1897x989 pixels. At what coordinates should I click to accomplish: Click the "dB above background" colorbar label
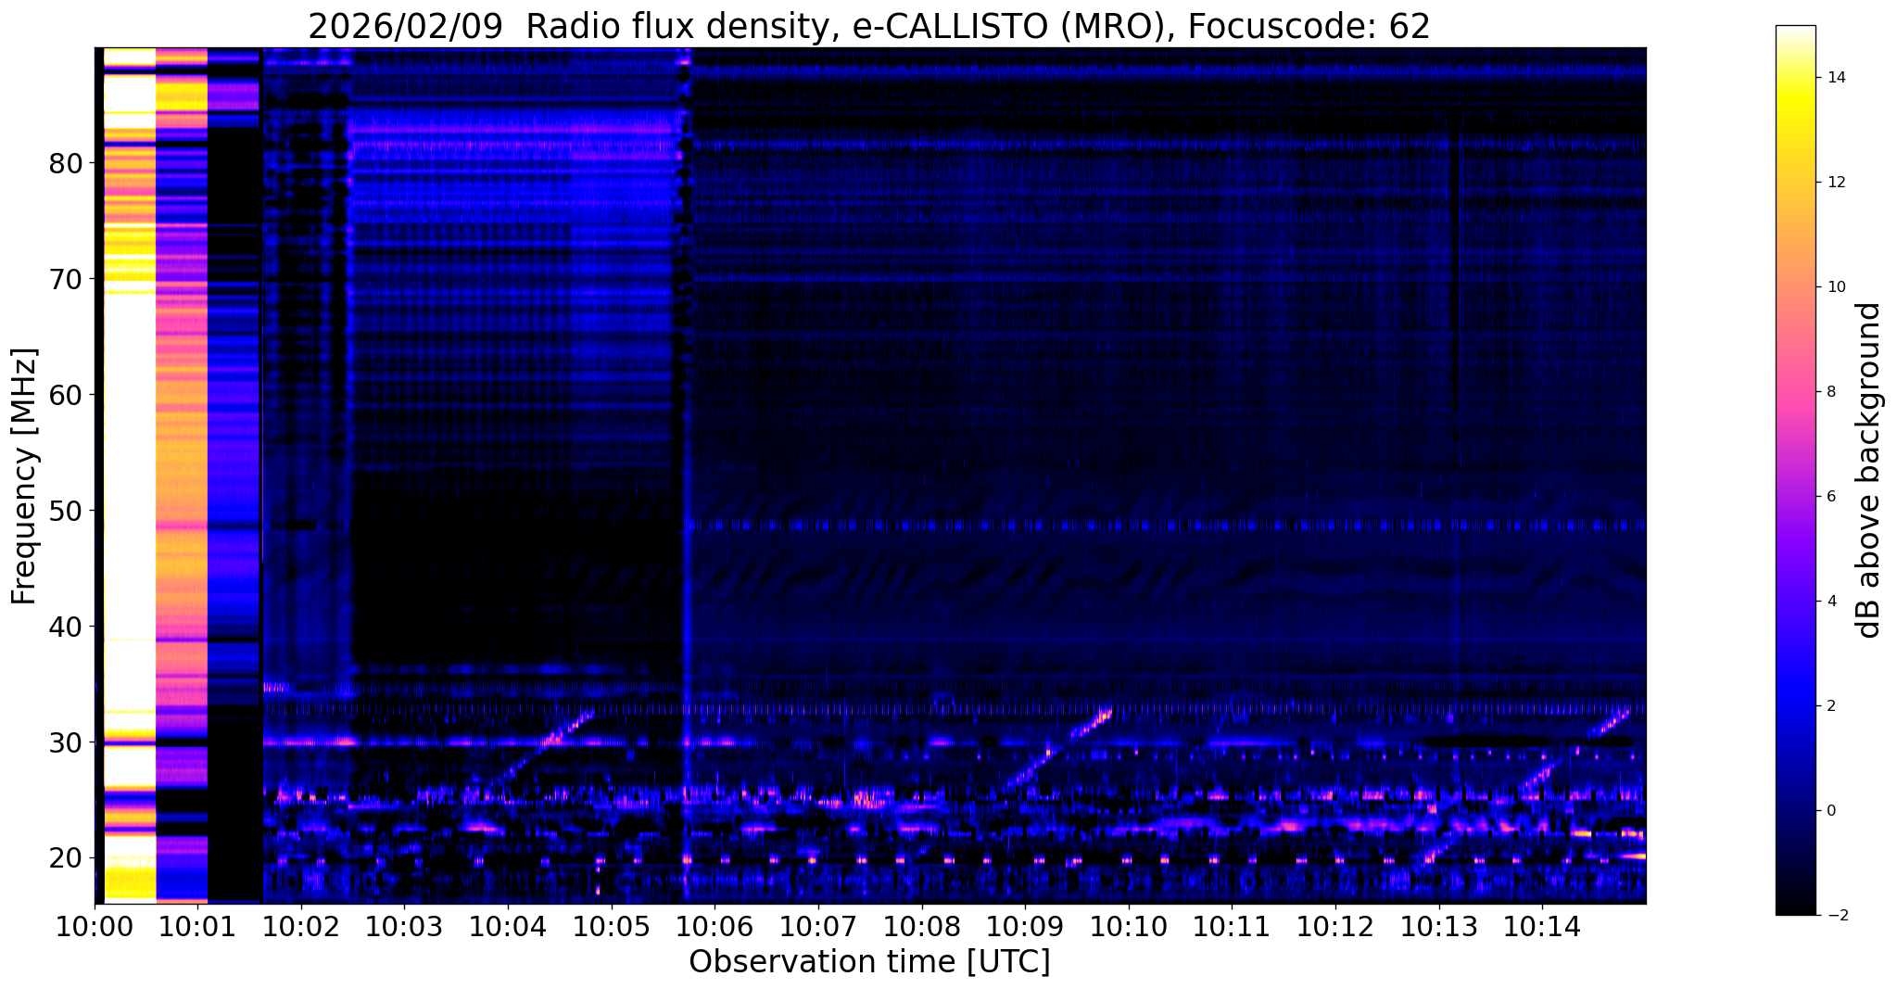point(1870,470)
